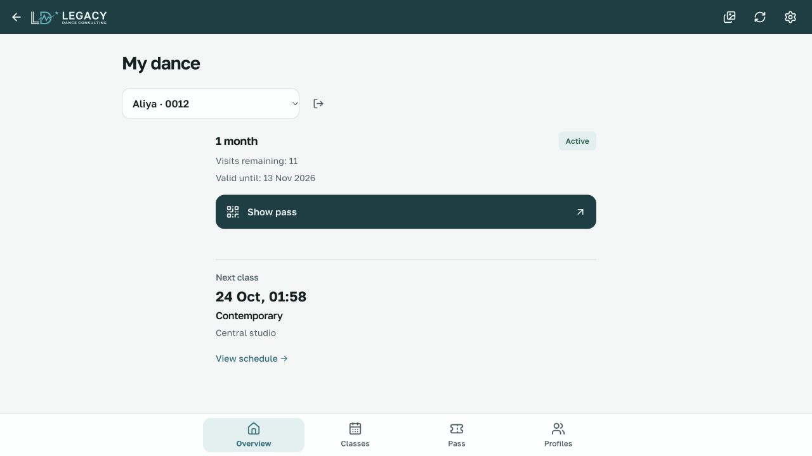812x456 pixels.
Task: Click the 'My dance' heading
Action: 161,63
